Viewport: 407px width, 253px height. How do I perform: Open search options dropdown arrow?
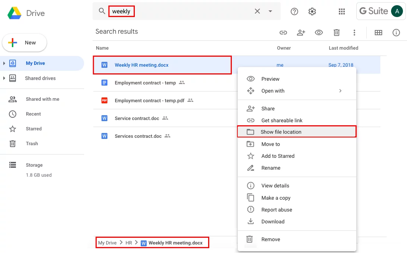[270, 11]
